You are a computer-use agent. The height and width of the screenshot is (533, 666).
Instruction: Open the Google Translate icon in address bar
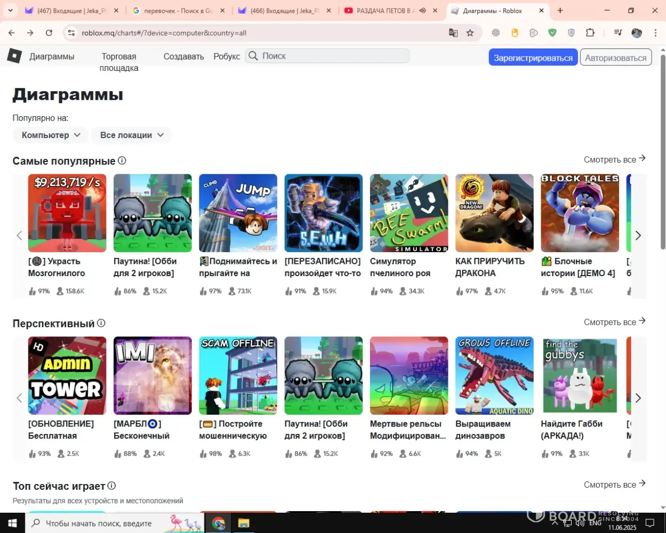point(453,33)
